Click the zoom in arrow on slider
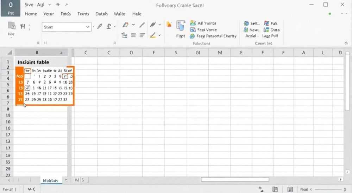 tap(345, 189)
